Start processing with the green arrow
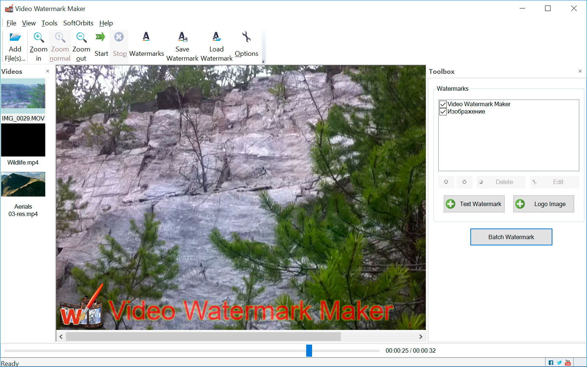Screen dimensions: 587x367 [100, 37]
